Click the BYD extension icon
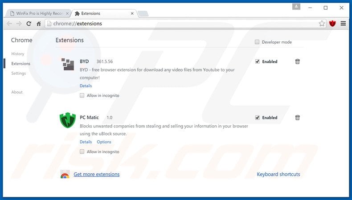Viewport: 352px width, 200px height. point(68,64)
